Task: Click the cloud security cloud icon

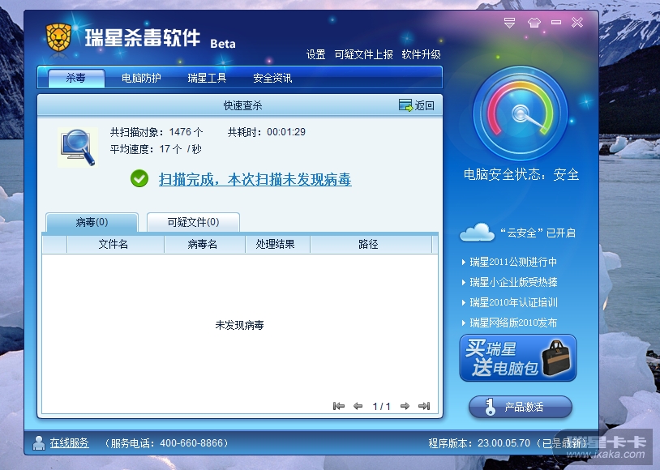Action: click(x=477, y=233)
